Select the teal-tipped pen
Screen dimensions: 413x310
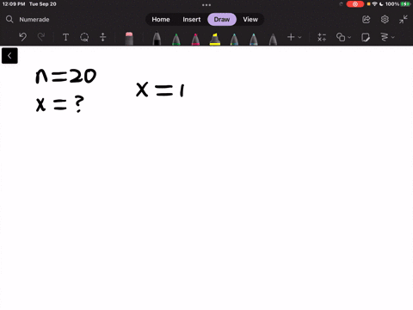[234, 39]
